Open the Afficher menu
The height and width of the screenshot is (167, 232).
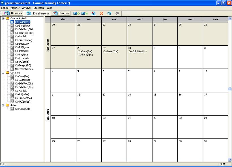point(27,8)
